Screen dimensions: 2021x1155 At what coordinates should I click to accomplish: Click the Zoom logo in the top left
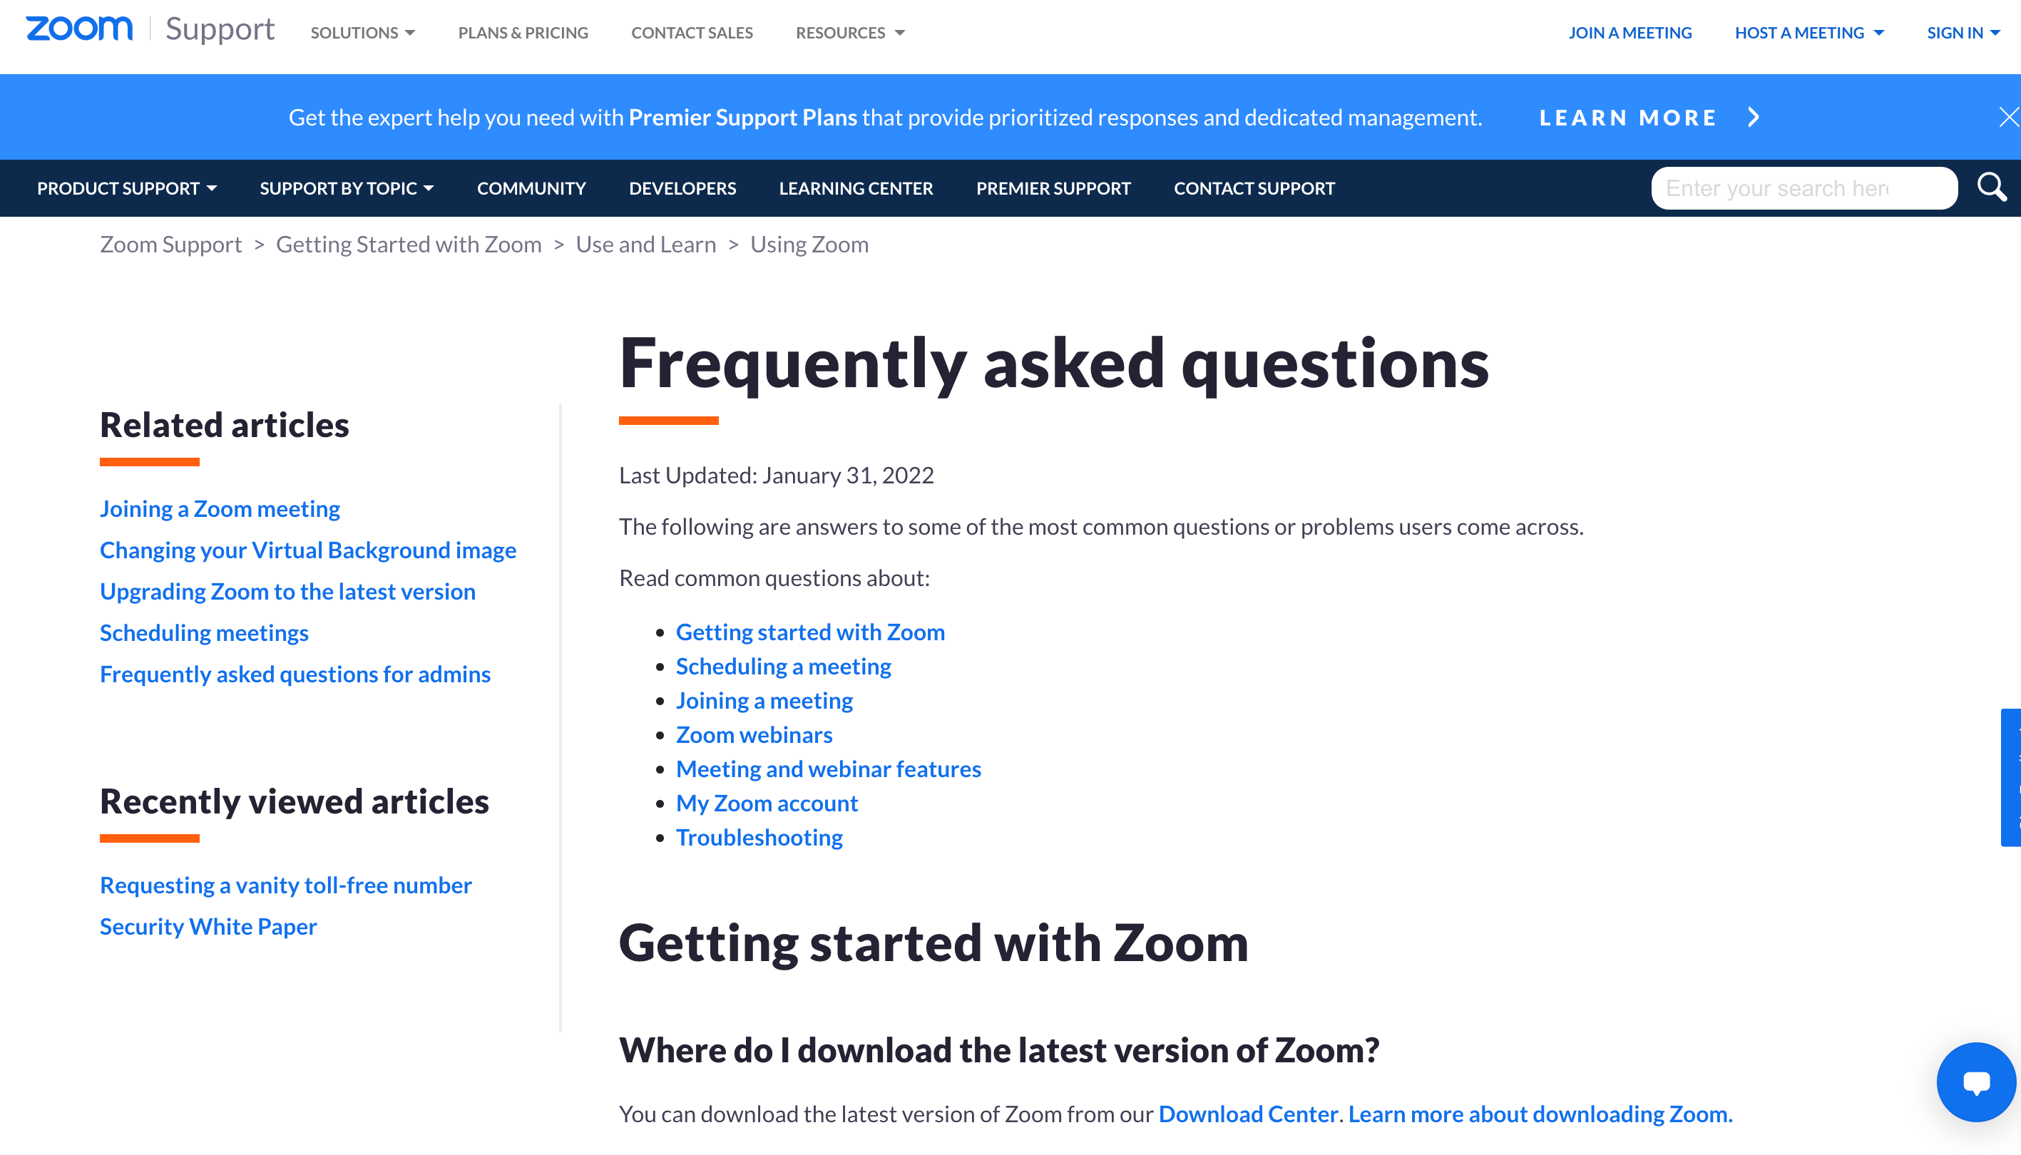79,32
